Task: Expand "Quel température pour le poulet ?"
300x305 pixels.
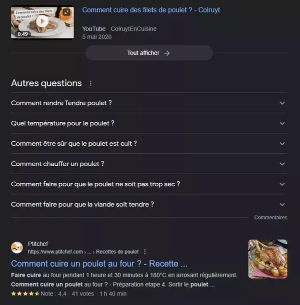Action: (149, 123)
